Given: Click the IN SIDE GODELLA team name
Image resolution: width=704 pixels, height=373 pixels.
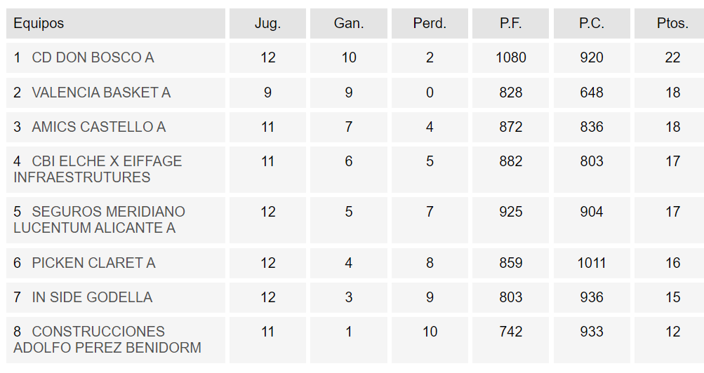Looking at the screenshot, I should pos(92,297).
